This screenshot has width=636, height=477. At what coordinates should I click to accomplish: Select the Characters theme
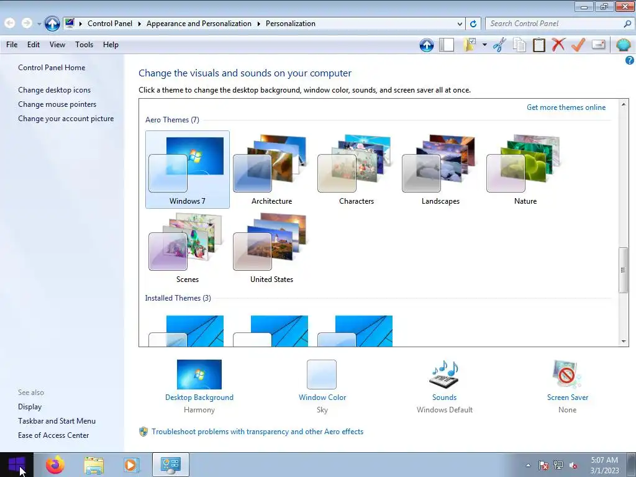[x=356, y=170]
